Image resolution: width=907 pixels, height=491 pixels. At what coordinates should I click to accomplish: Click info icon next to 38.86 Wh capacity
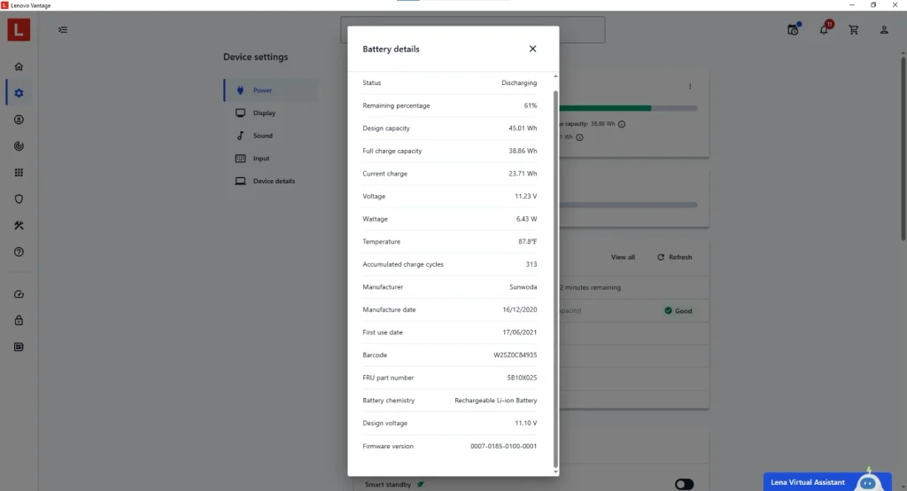coord(621,124)
